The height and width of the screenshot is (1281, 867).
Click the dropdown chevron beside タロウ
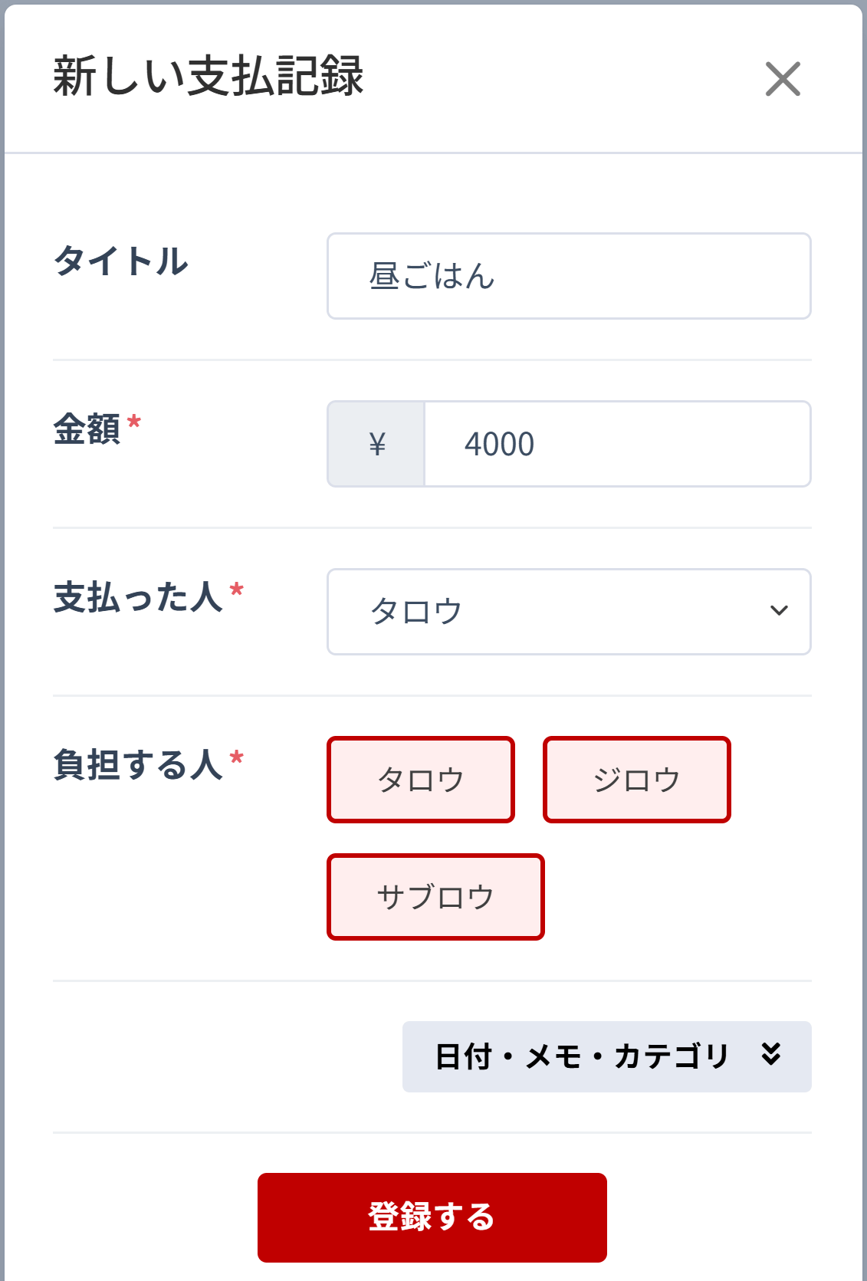click(780, 612)
